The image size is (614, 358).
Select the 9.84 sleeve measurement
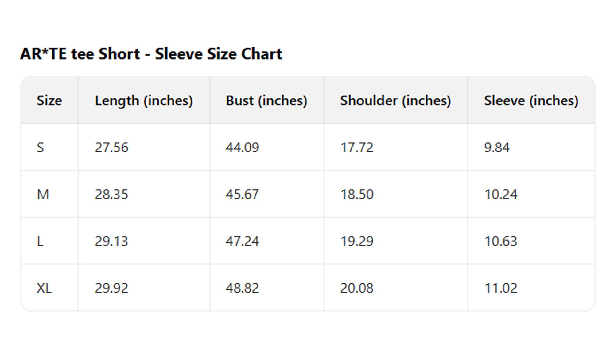click(x=497, y=148)
